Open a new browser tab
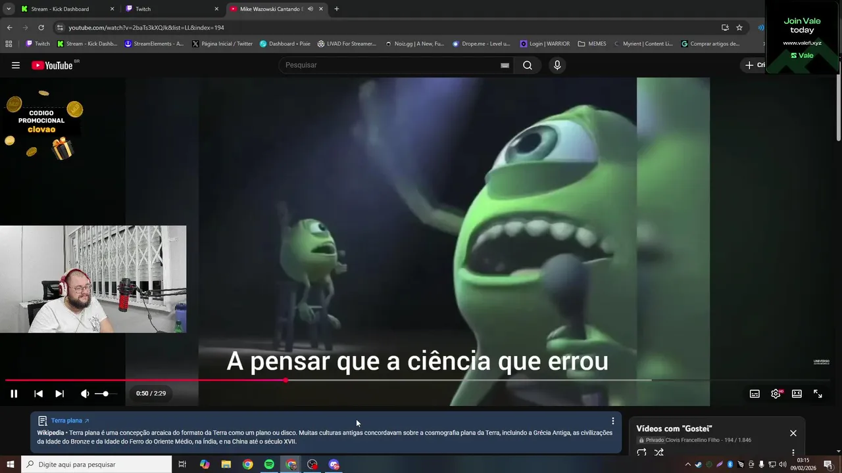 (x=337, y=9)
